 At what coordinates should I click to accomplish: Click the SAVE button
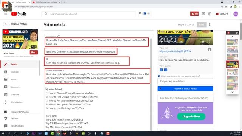pyautogui.click(x=202, y=25)
